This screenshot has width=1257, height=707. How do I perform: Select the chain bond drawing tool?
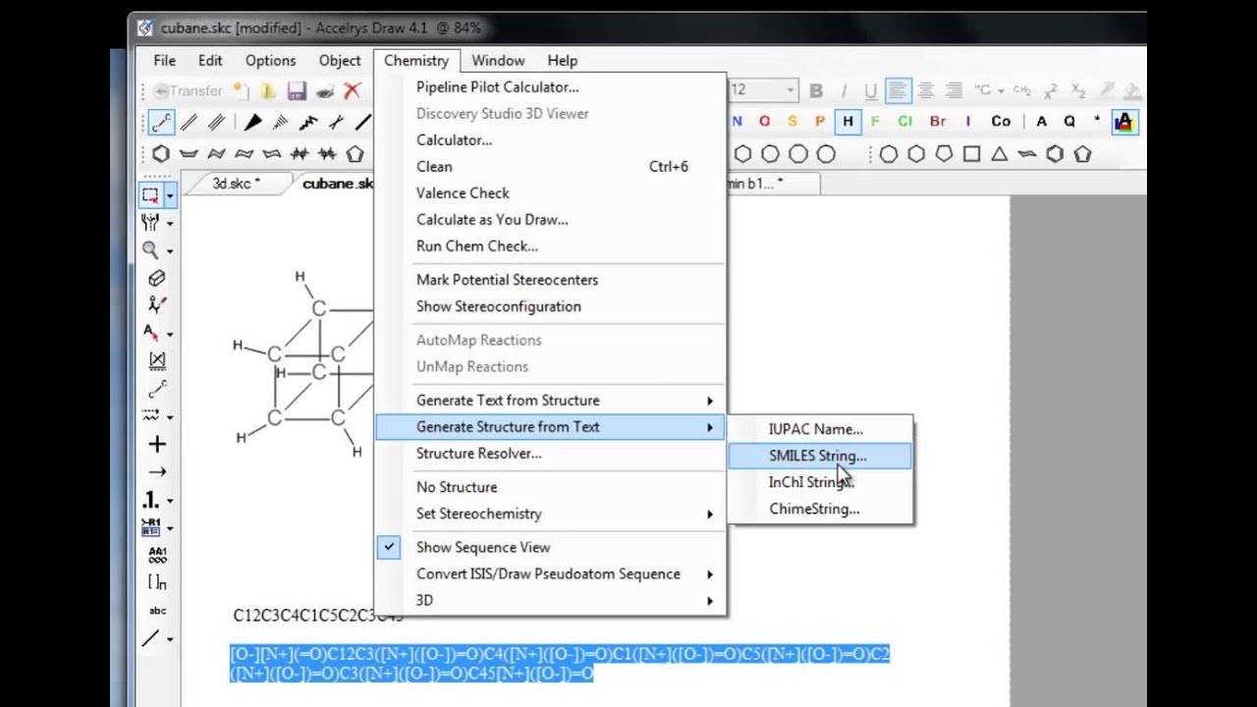click(161, 123)
